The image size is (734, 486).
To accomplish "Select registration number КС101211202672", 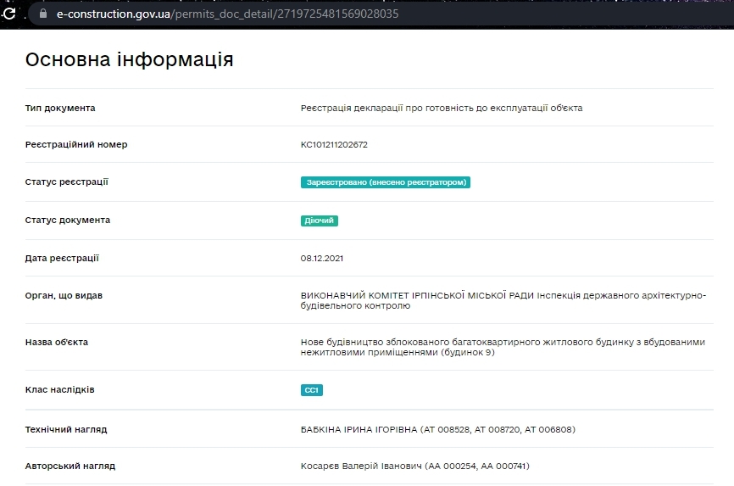I will [334, 144].
